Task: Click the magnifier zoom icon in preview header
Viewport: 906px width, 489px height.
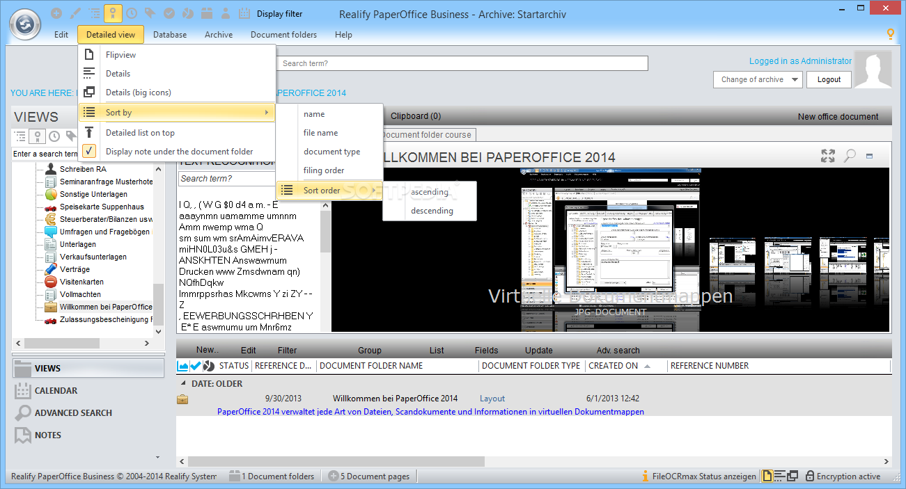Action: click(x=850, y=156)
